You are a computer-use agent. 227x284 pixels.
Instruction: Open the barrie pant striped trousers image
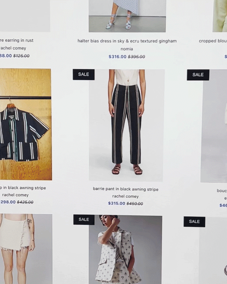(127, 125)
